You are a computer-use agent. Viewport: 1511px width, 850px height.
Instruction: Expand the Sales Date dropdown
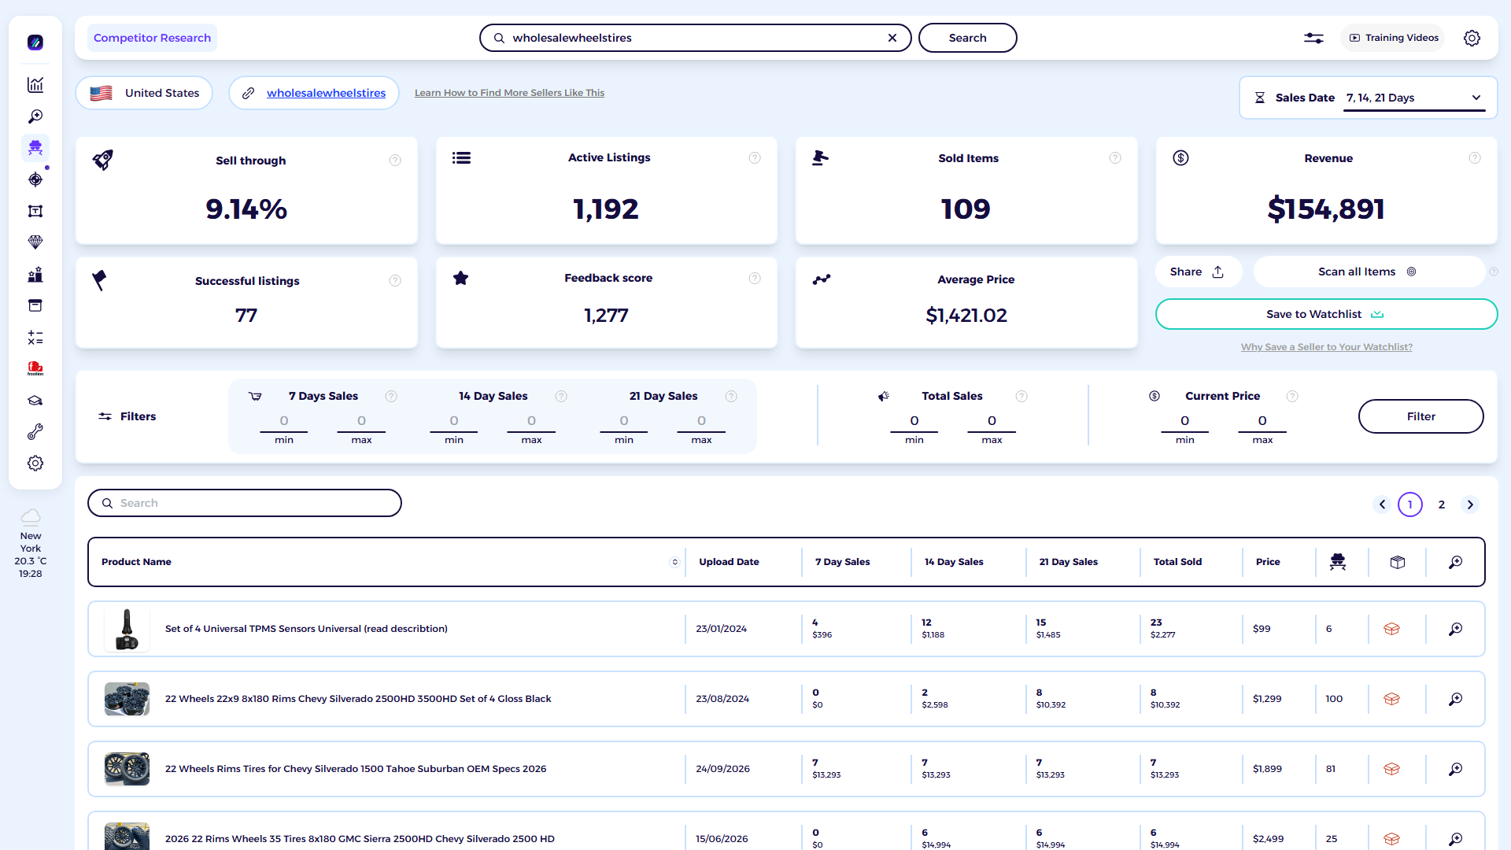1414,98
